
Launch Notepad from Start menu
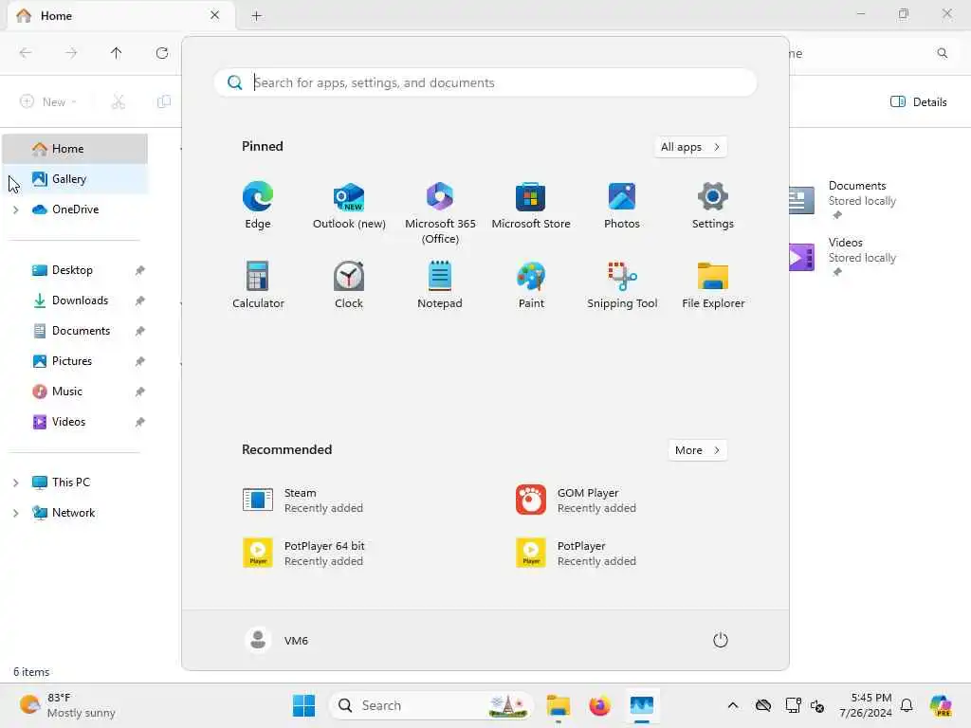pyautogui.click(x=440, y=284)
